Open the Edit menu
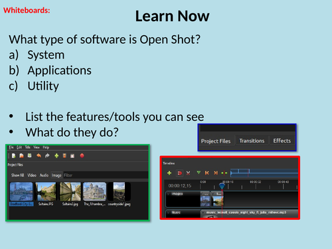This screenshot has height=249, width=332. pyautogui.click(x=19, y=147)
